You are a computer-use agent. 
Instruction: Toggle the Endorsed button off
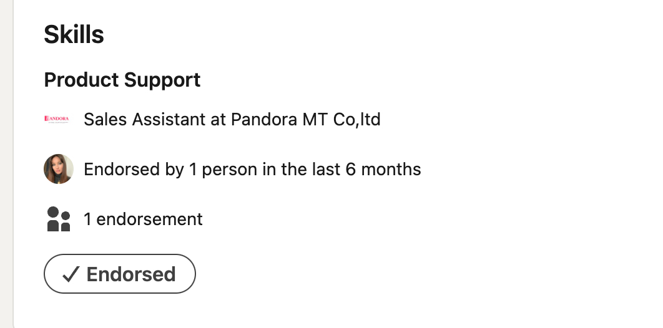[x=119, y=274]
